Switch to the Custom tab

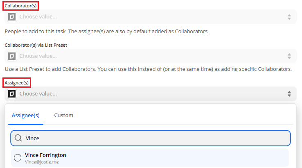tap(64, 115)
